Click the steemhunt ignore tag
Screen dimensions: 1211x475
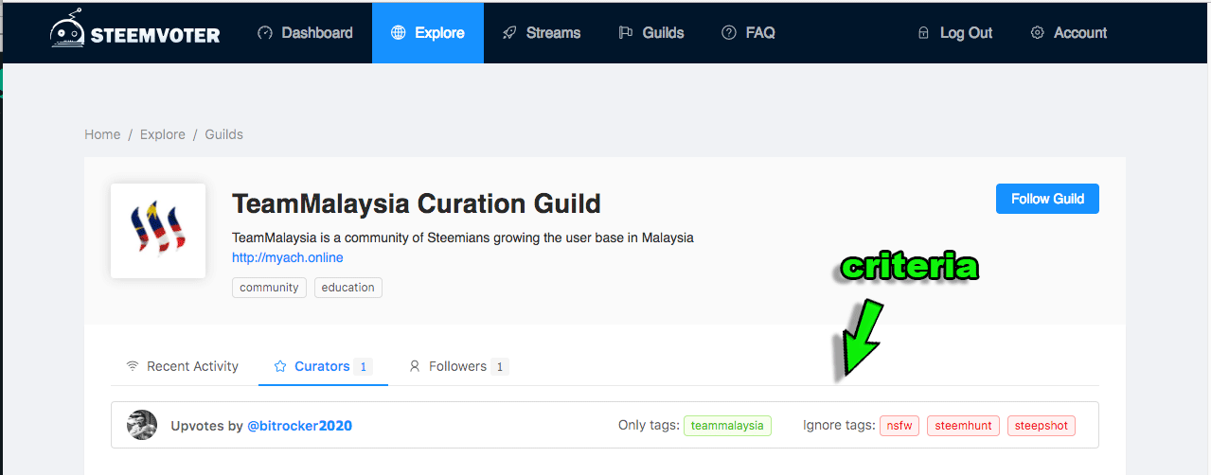pos(963,426)
